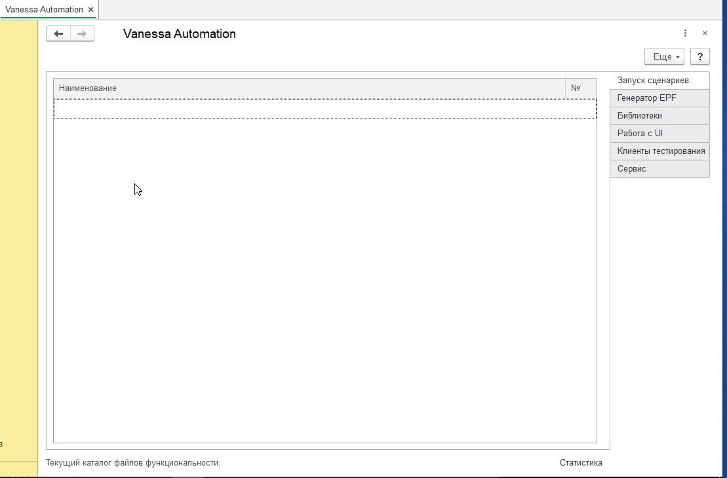Screen dimensions: 727x478
Task: Switch to the Запуск сценариев tab
Action: (659, 80)
